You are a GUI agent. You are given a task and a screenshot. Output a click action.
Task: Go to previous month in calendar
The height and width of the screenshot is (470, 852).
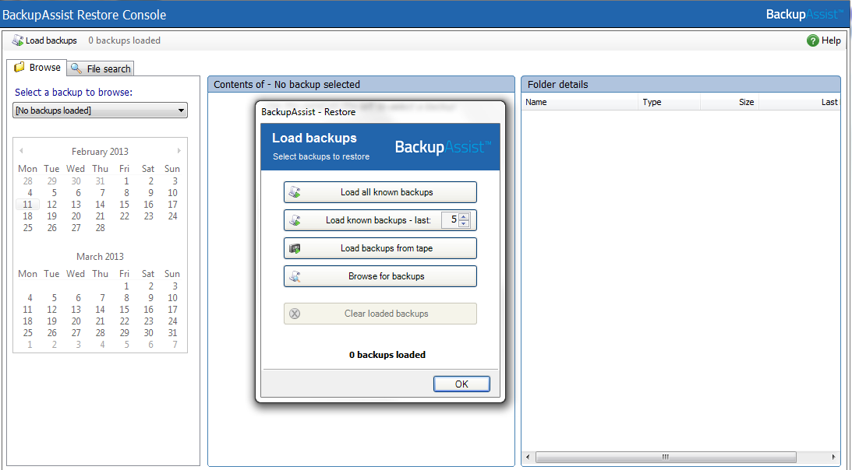21,151
